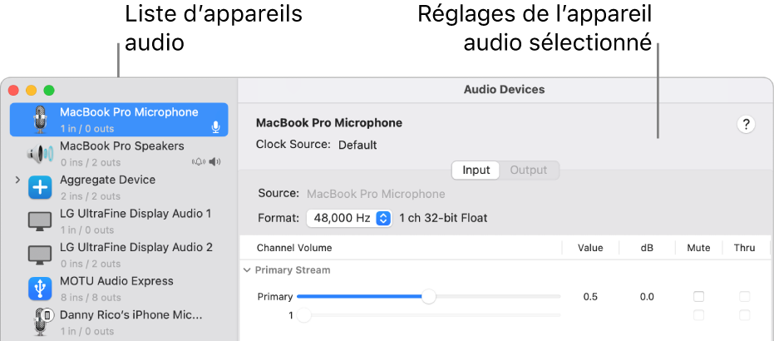Select the Aggregate Device plus icon
The height and width of the screenshot is (341, 774).
pyautogui.click(x=40, y=188)
